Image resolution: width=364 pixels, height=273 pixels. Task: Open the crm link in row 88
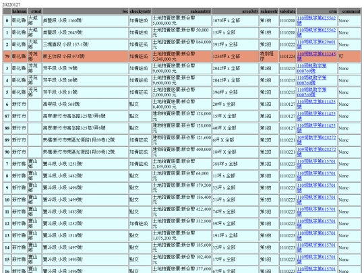pos(316,128)
